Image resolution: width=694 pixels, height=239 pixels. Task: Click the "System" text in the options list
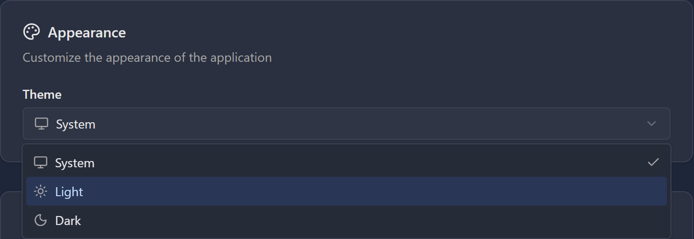[74, 163]
